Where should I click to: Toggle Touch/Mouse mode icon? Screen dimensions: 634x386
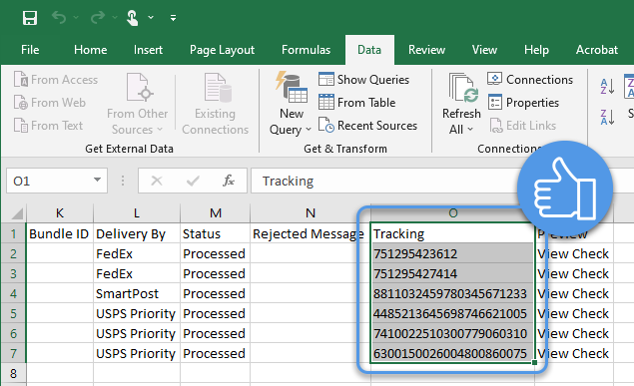click(x=132, y=18)
